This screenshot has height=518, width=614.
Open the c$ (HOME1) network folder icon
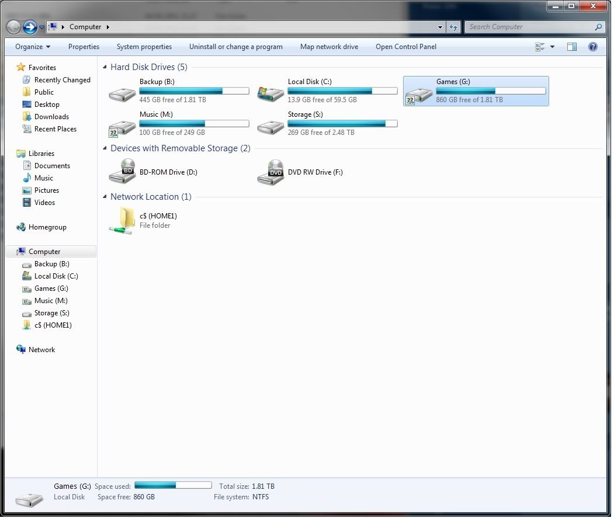pos(123,221)
